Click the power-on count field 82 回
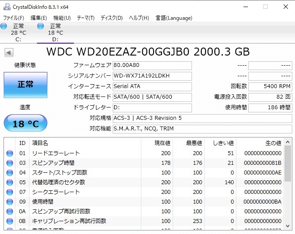295x234 pixels. click(x=270, y=97)
